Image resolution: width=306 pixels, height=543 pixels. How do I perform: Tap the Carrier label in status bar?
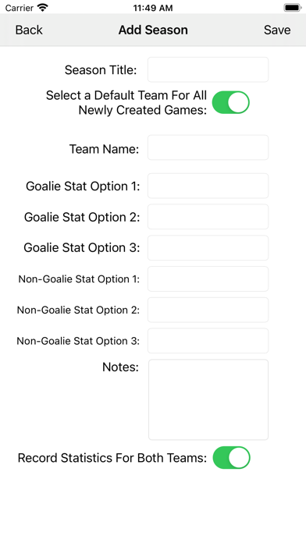[x=19, y=8]
